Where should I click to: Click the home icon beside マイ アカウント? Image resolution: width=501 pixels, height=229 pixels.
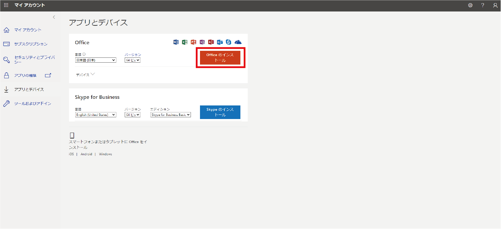click(6, 30)
